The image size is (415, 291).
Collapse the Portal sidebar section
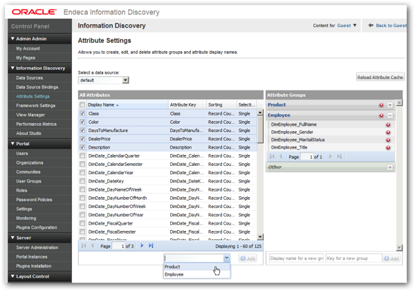click(12, 144)
